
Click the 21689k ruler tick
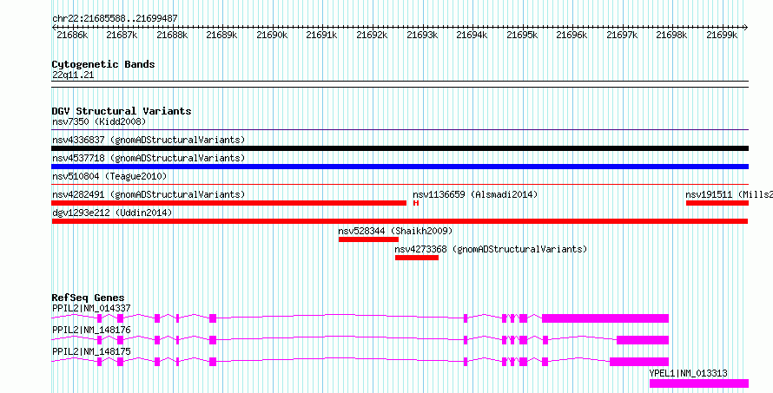coord(221,35)
